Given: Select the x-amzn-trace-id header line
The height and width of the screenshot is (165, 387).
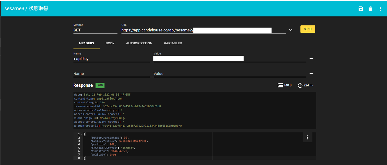Looking at the screenshot, I should coord(128,126).
